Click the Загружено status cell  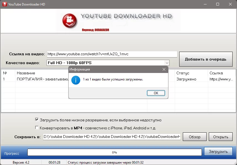186,79
